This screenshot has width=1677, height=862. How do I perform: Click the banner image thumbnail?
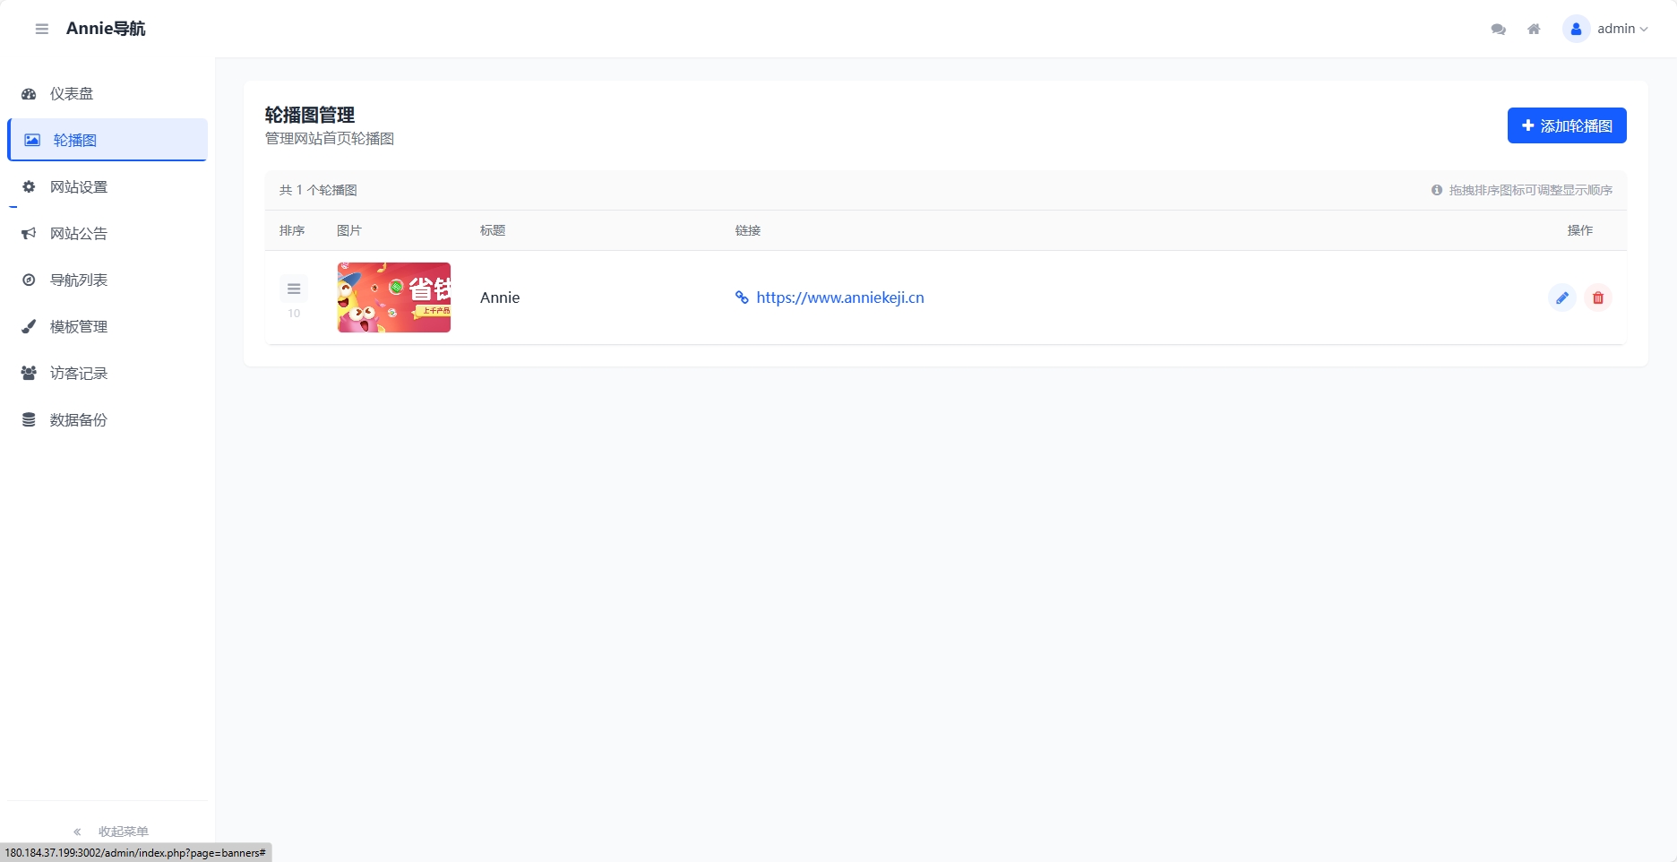(394, 297)
